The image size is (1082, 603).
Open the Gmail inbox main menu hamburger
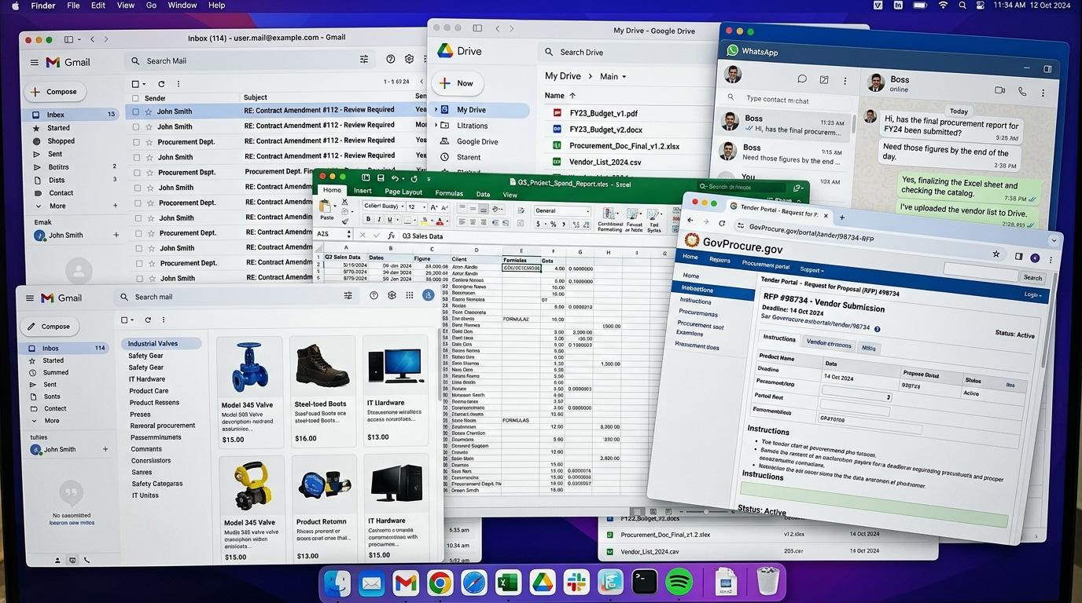pos(34,63)
